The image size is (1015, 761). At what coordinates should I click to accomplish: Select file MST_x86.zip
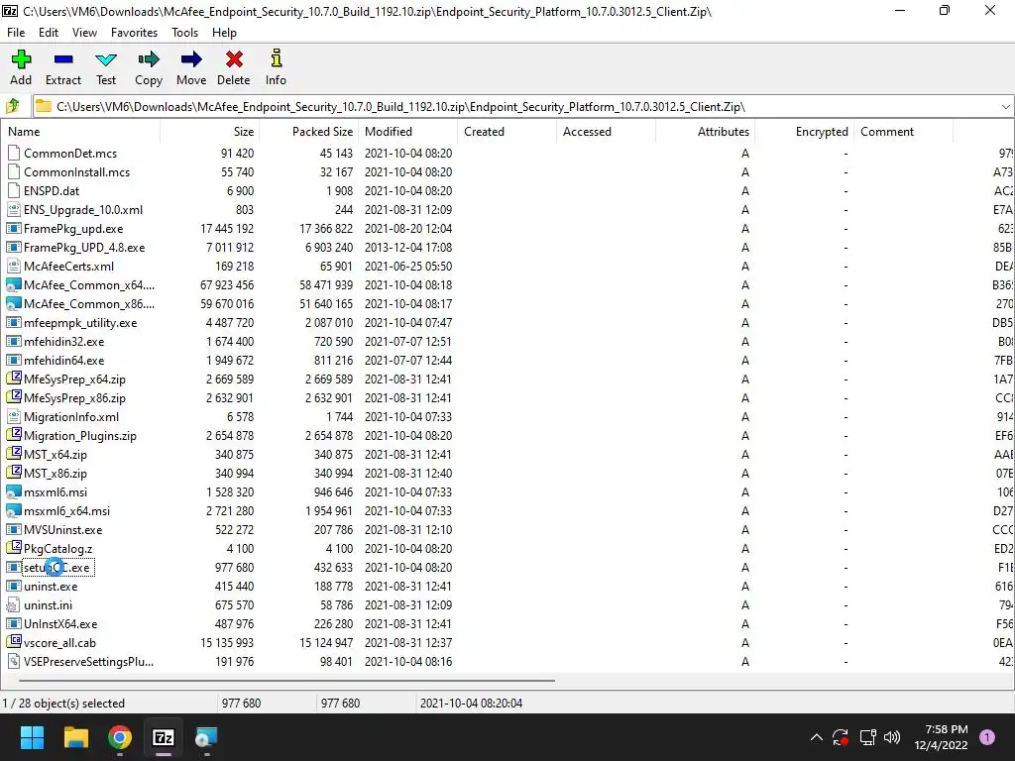pos(56,473)
